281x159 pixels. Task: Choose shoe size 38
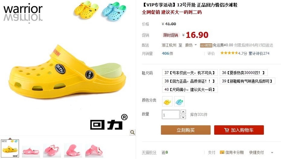pos(190,81)
